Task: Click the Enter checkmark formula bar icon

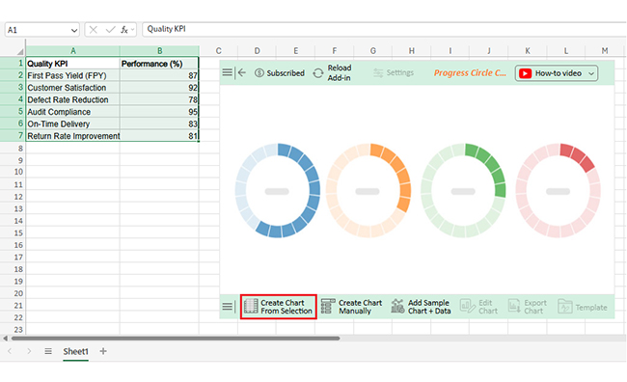Action: pyautogui.click(x=110, y=30)
